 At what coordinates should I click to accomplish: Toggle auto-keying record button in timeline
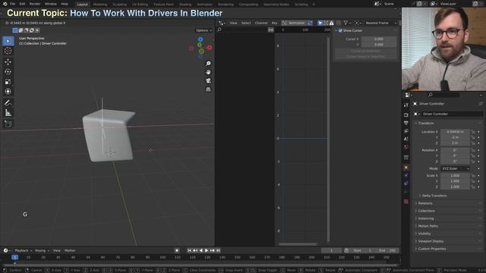click(177, 250)
